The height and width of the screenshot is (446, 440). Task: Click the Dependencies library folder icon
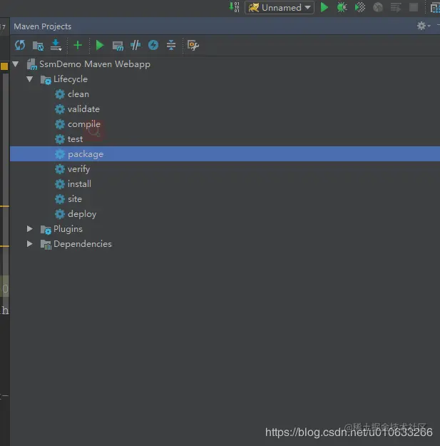[46, 244]
